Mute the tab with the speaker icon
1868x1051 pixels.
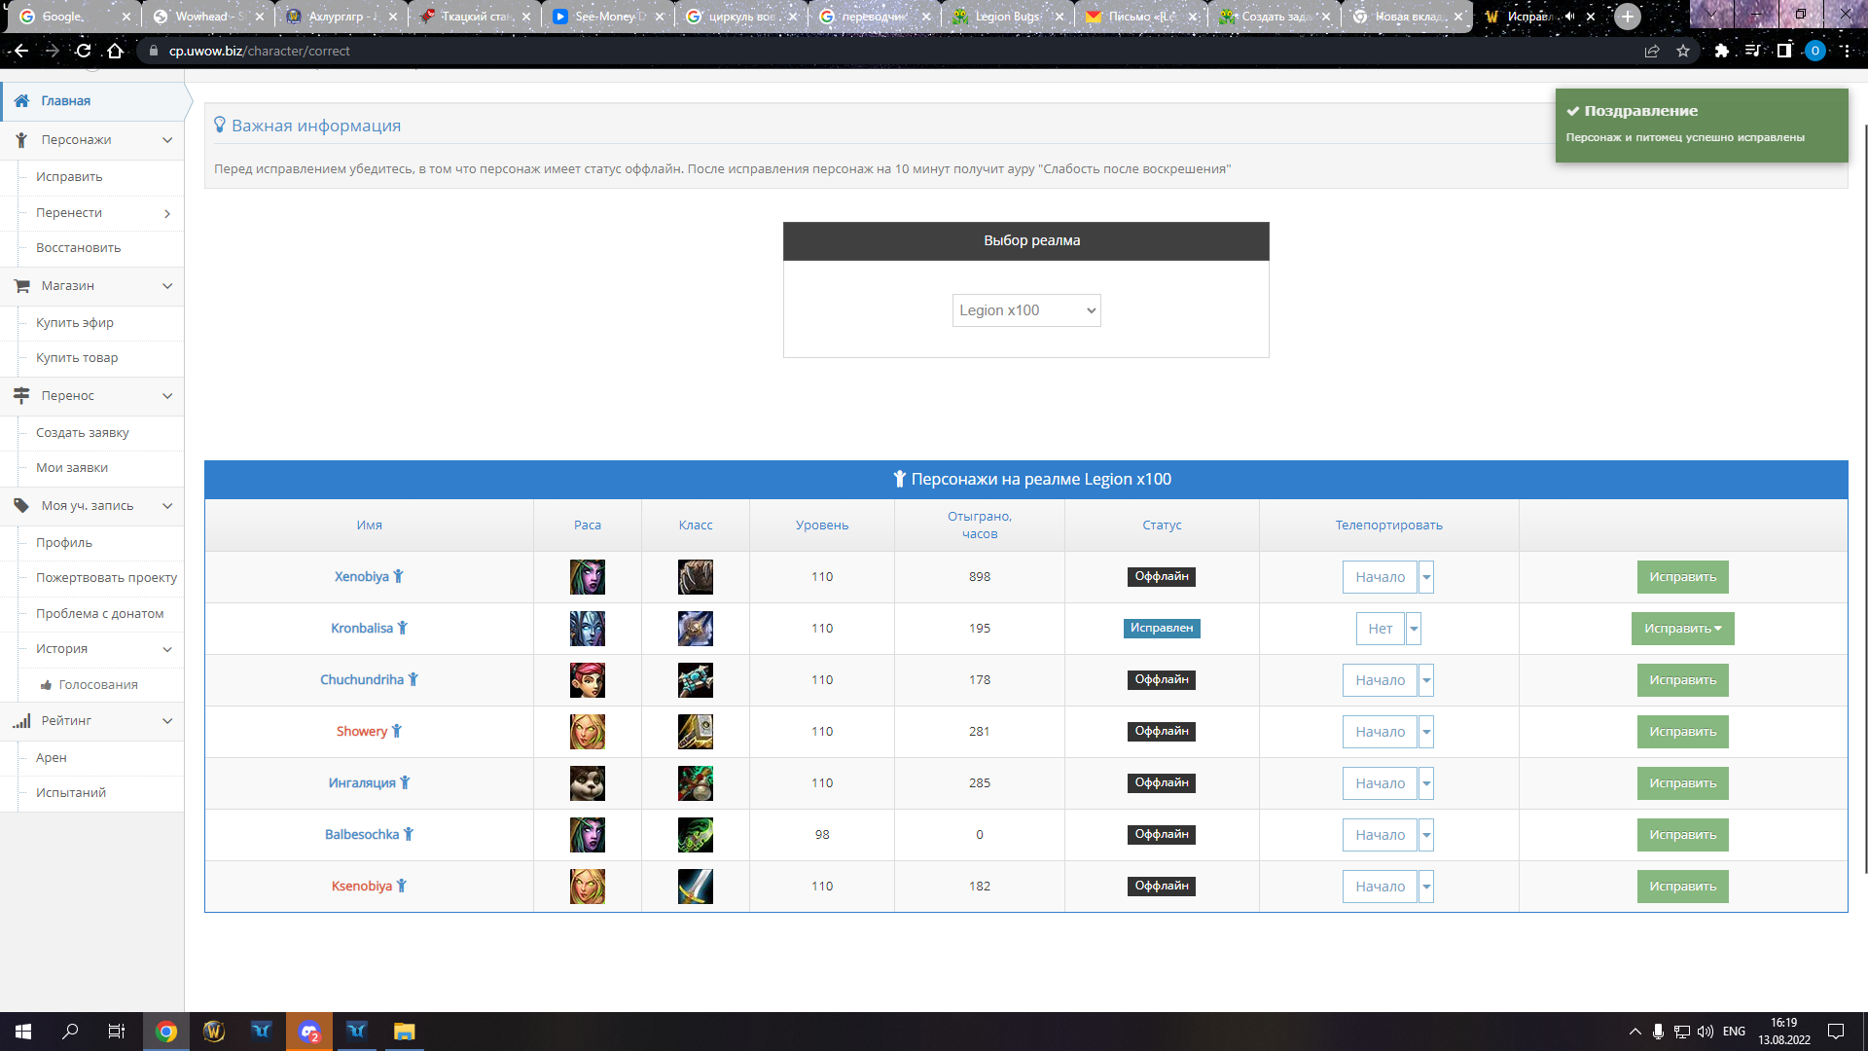(x=1569, y=17)
